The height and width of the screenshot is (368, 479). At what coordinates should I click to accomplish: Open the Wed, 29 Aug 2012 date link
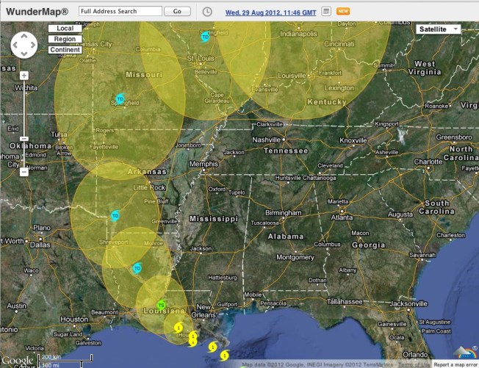(270, 12)
